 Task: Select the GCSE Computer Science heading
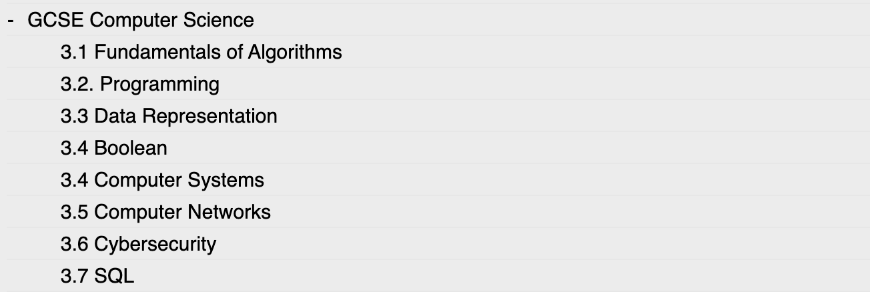tap(140, 20)
